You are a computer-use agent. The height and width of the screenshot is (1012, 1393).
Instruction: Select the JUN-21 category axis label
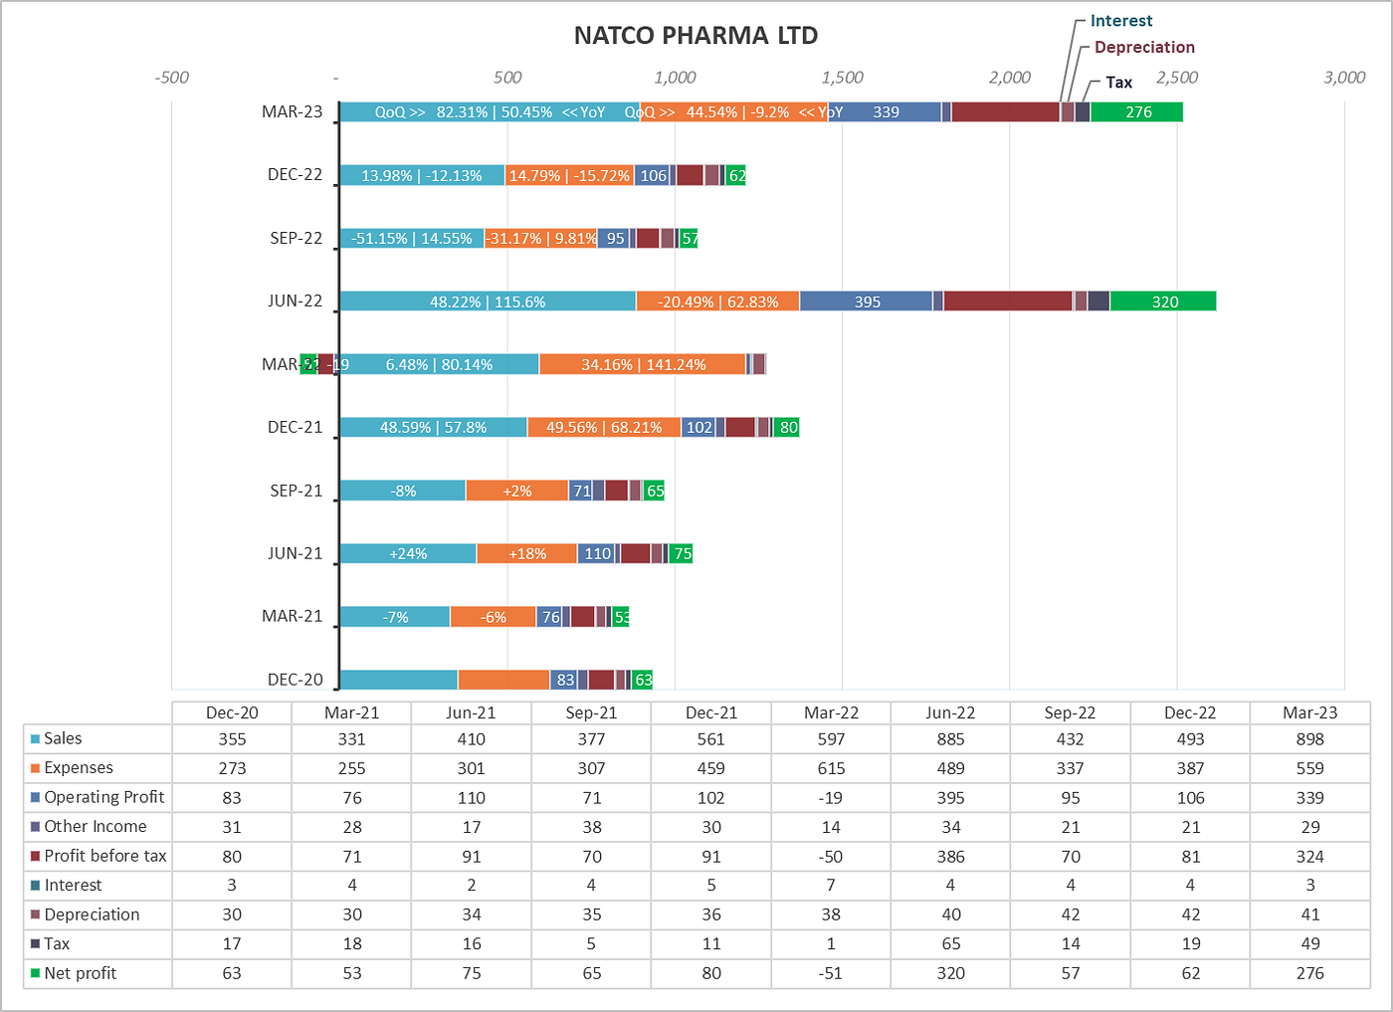tap(296, 553)
